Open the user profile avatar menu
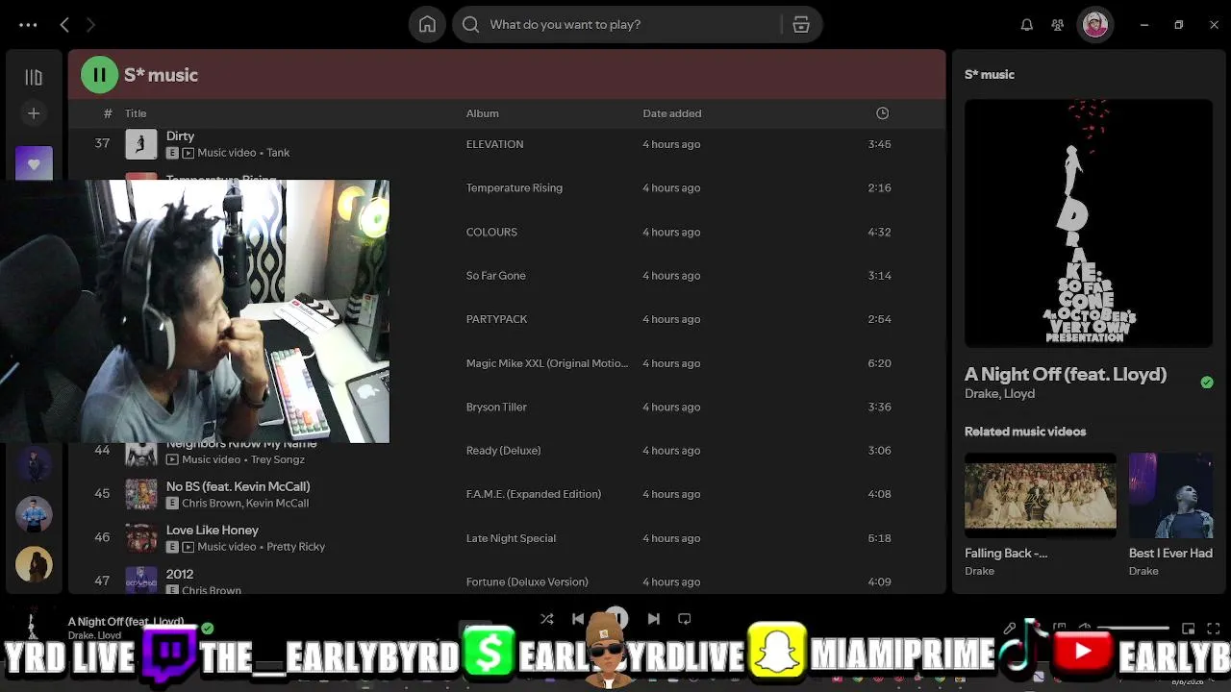The height and width of the screenshot is (692, 1231). 1095,25
